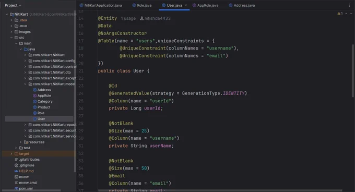This screenshot has width=355, height=192.
Task: Expand the images folder
Action: click(11, 32)
